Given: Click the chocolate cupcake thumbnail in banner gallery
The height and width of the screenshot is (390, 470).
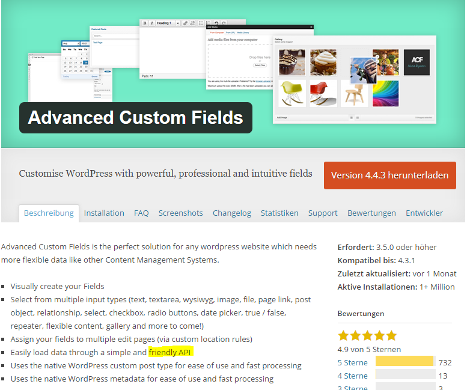Looking at the screenshot, I should 292,62.
